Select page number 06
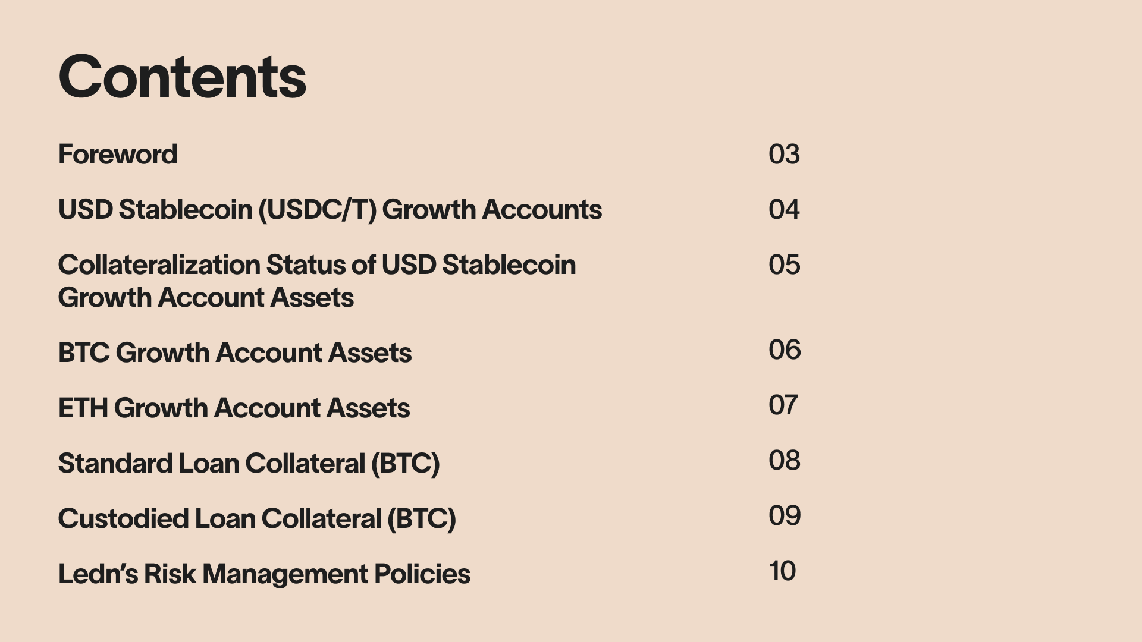The width and height of the screenshot is (1142, 642). pos(785,350)
